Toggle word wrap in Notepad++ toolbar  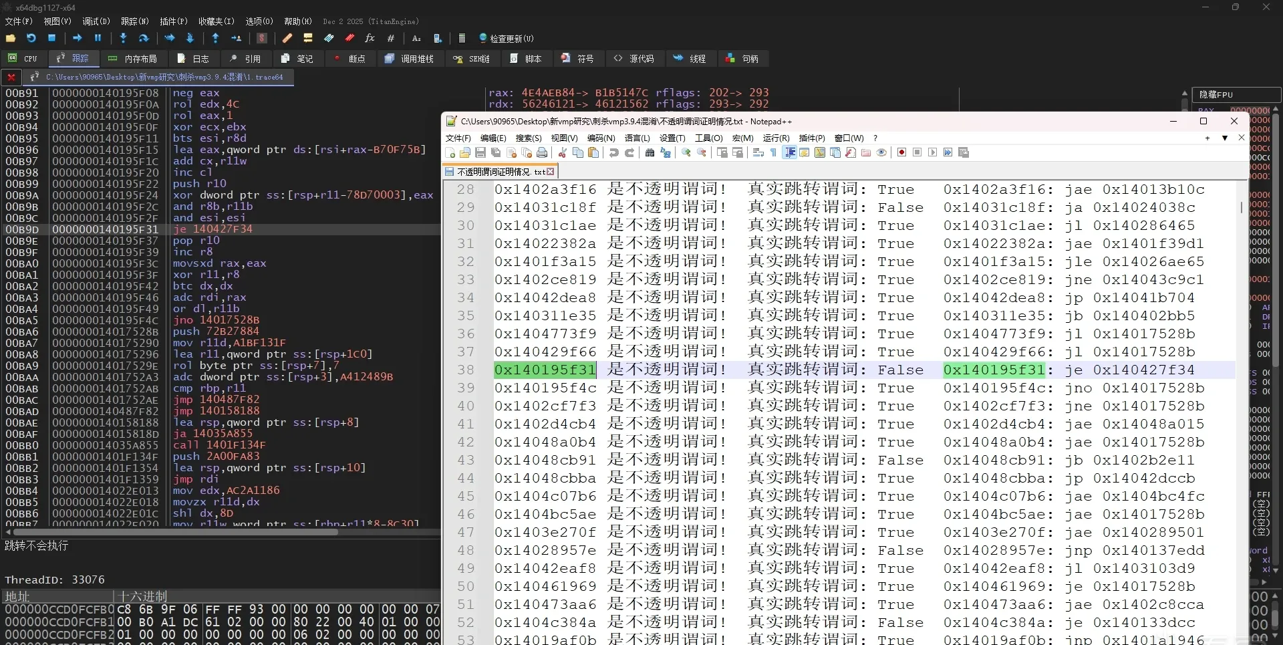click(758, 152)
